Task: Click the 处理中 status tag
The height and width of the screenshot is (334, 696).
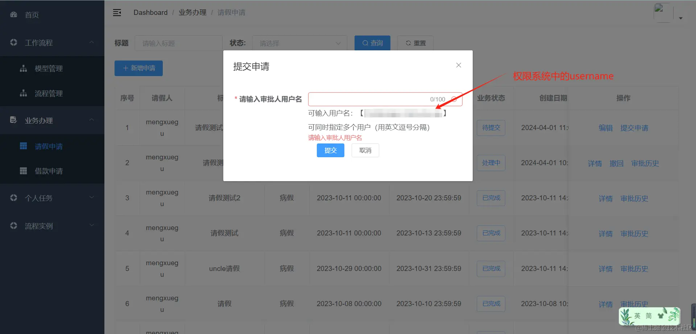Action: 491,163
